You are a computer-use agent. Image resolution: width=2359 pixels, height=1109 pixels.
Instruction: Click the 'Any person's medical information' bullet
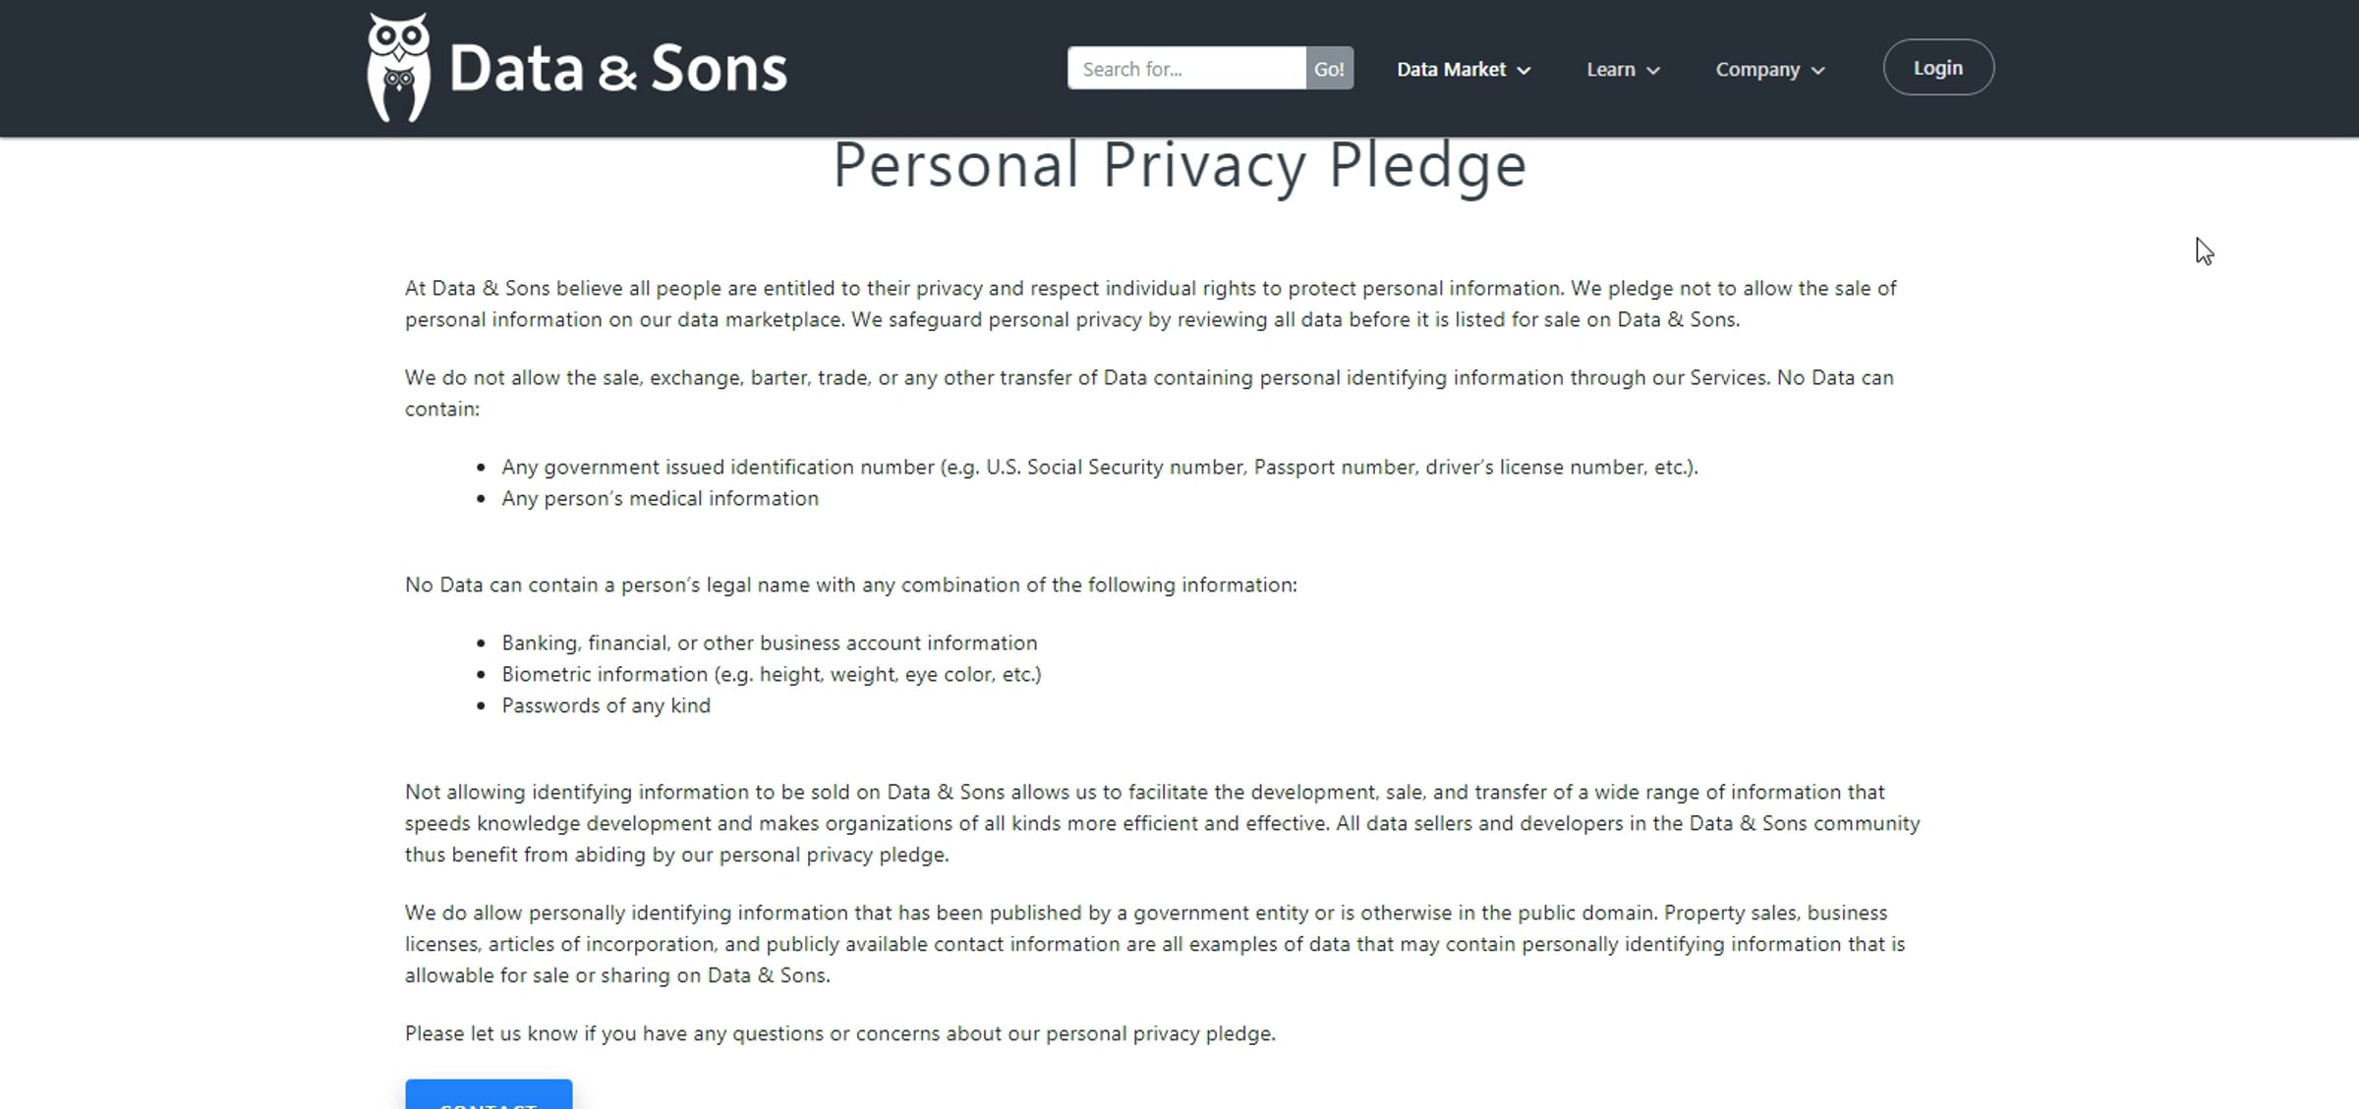coord(660,499)
